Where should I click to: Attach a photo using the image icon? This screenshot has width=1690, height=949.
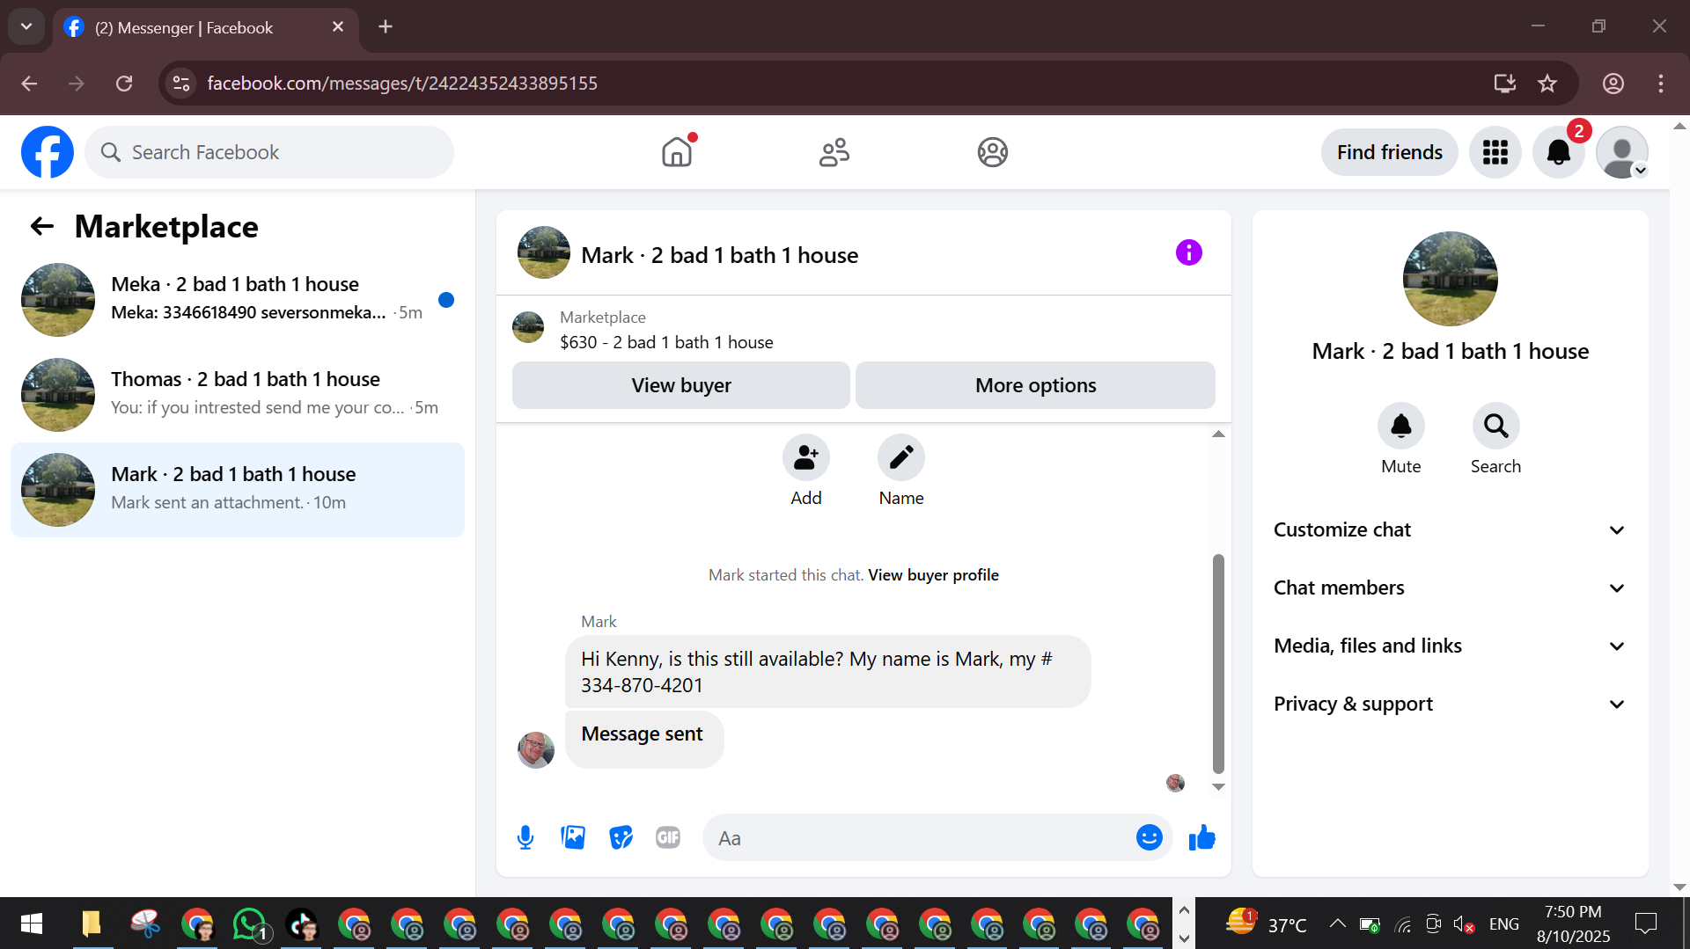click(x=573, y=837)
